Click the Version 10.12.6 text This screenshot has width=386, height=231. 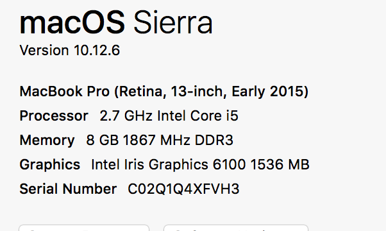click(x=70, y=51)
